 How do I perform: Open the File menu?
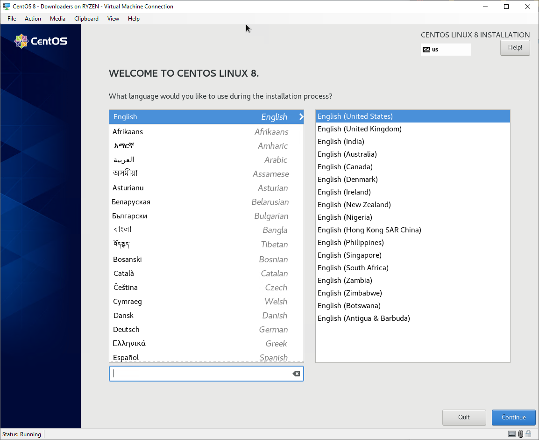(x=12, y=19)
